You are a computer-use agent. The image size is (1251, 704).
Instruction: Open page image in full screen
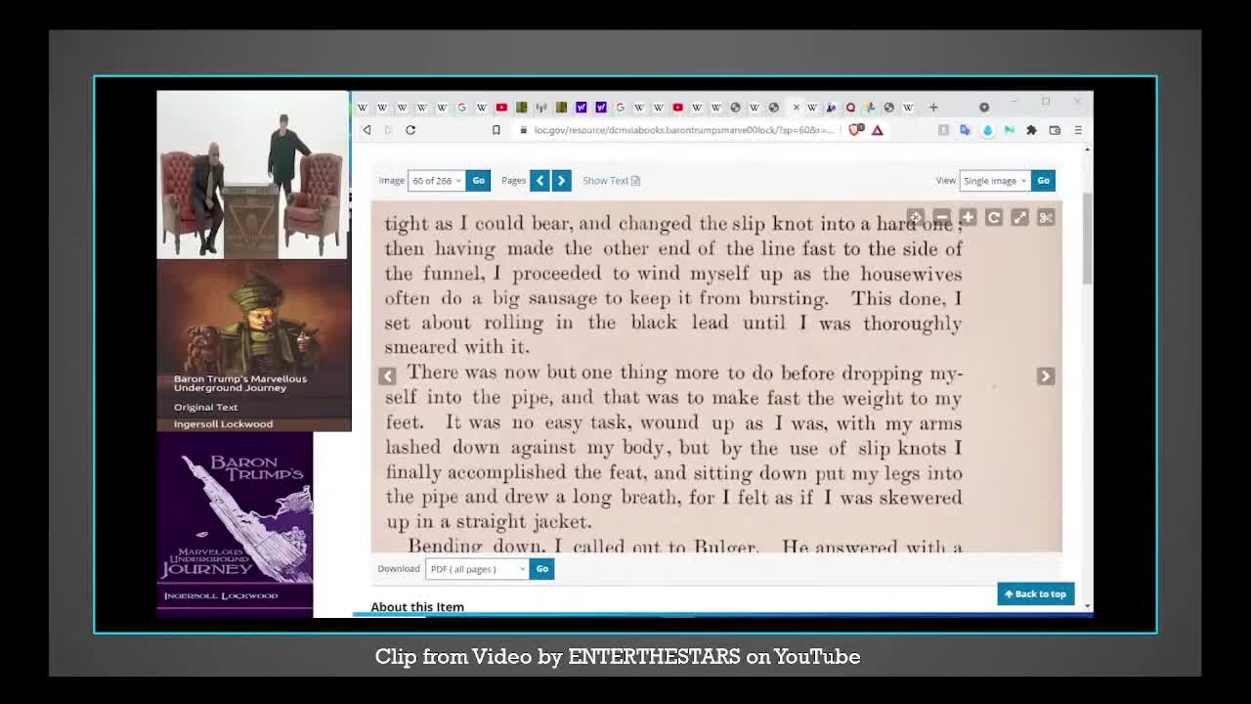pos(1019,217)
